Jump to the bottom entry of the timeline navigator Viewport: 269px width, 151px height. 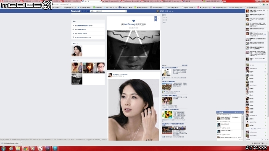tap(164, 22)
